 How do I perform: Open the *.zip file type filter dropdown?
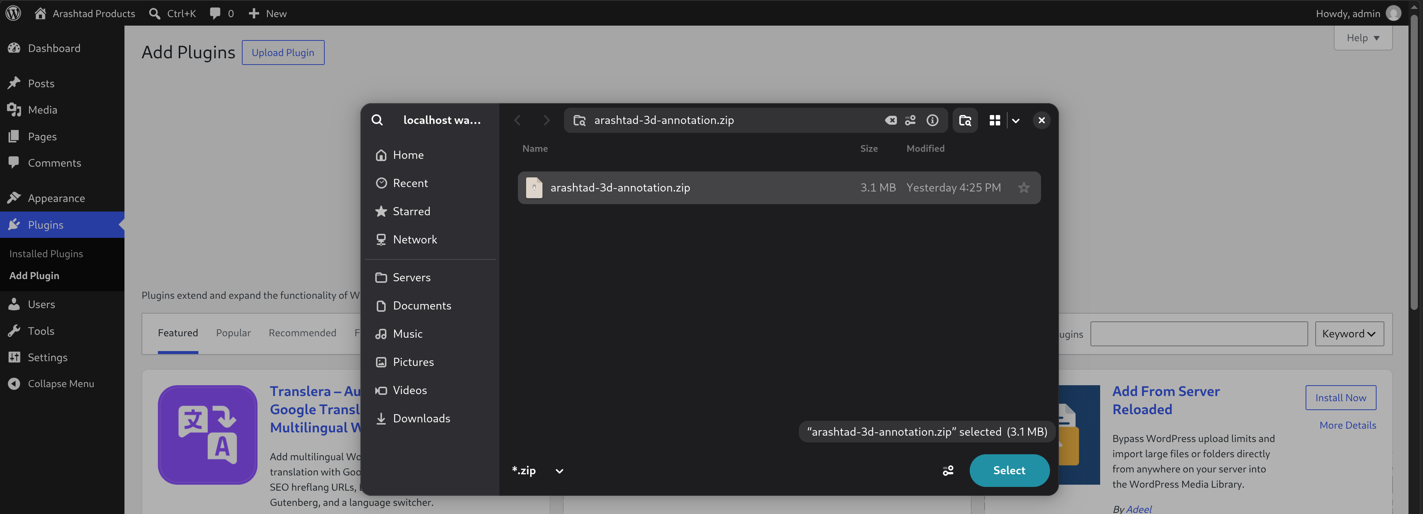[x=538, y=471]
